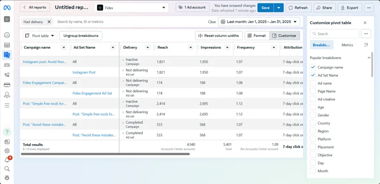Switch to the Metrics tab
The height and width of the screenshot is (184, 380).
[x=347, y=45]
